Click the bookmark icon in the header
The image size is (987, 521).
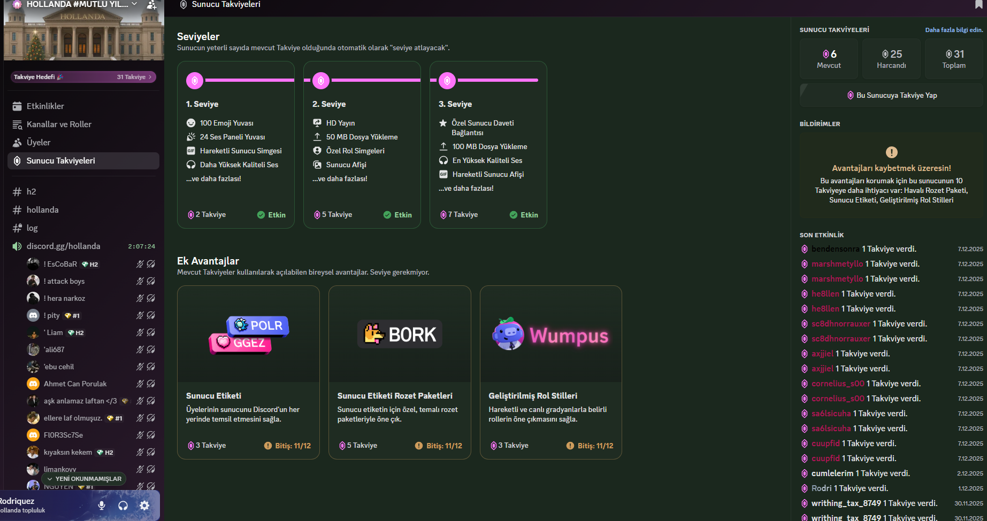pos(979,5)
